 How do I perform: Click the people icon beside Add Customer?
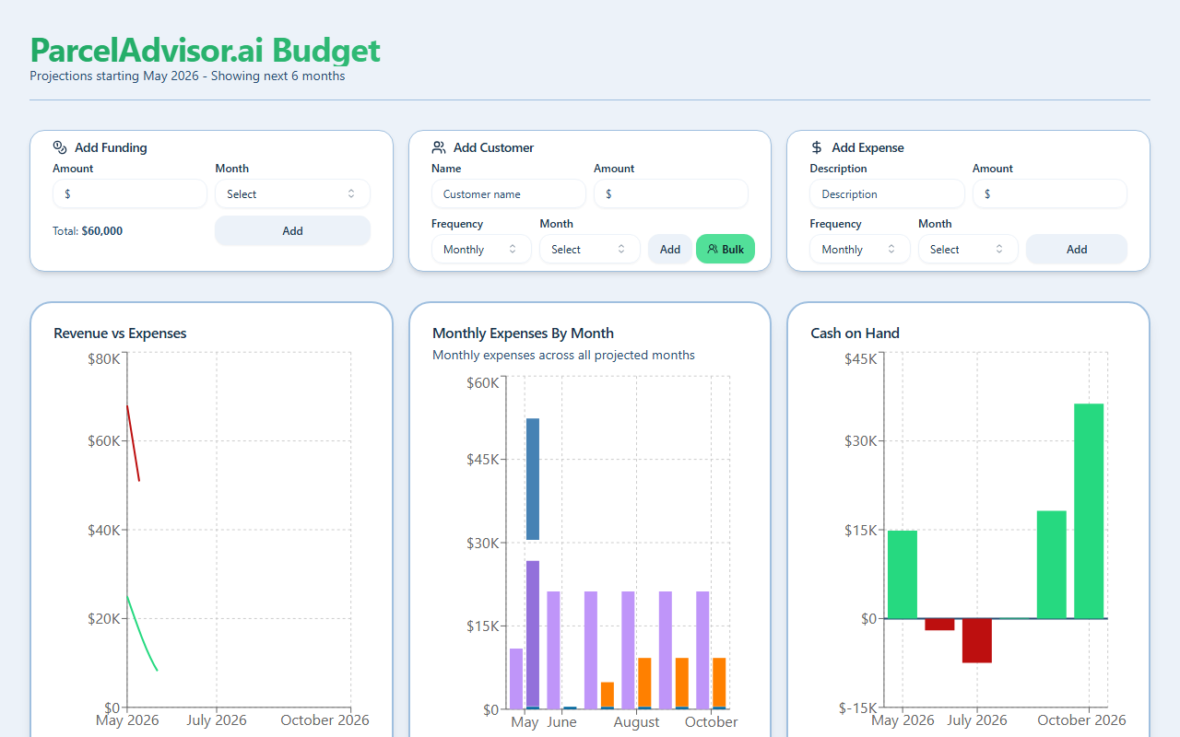[439, 147]
